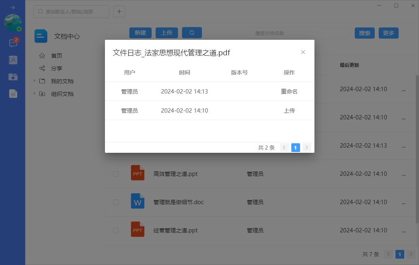The width and height of the screenshot is (419, 265).
Task: Select checkbox for 管理就是做细节.doc
Action: (116, 202)
